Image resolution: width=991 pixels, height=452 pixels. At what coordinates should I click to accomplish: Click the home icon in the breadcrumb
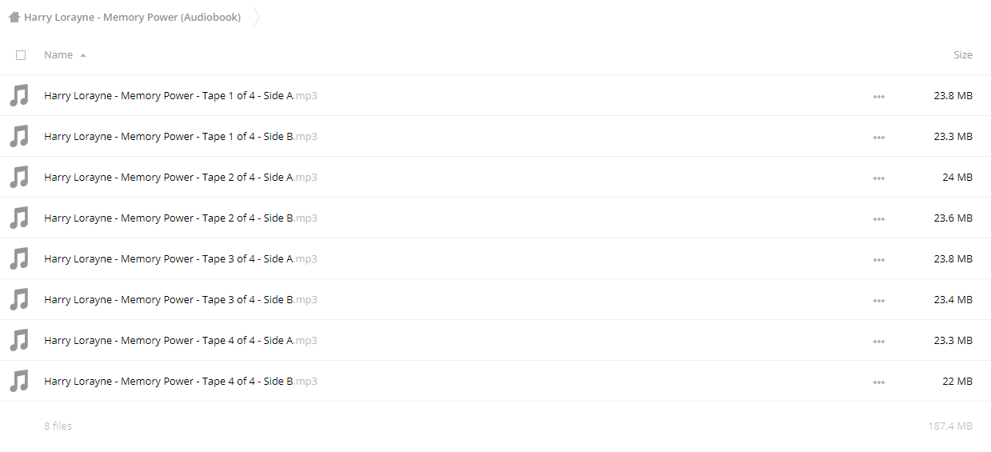(14, 17)
